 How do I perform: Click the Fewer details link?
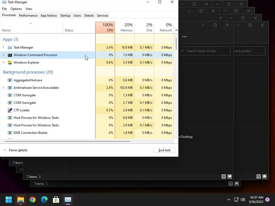click(18, 150)
